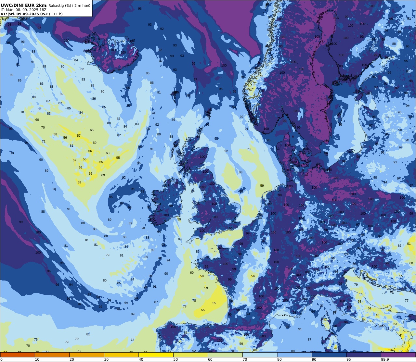Viewport: 416px width, 362px height.
Task: Click the orange 10–20 legend swatch
Action: coord(52,355)
